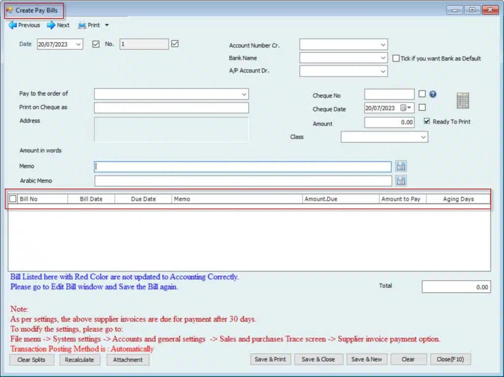The image size is (504, 377).
Task: Toggle the checkbox next to Cheque No
Action: [422, 94]
